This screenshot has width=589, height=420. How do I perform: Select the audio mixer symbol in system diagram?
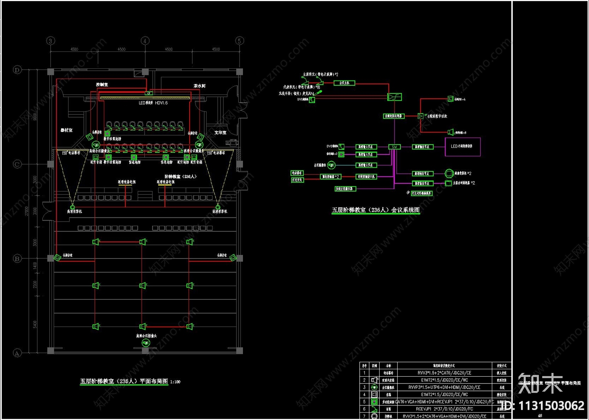(395, 97)
